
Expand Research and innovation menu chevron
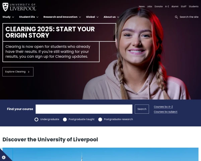(80, 17)
